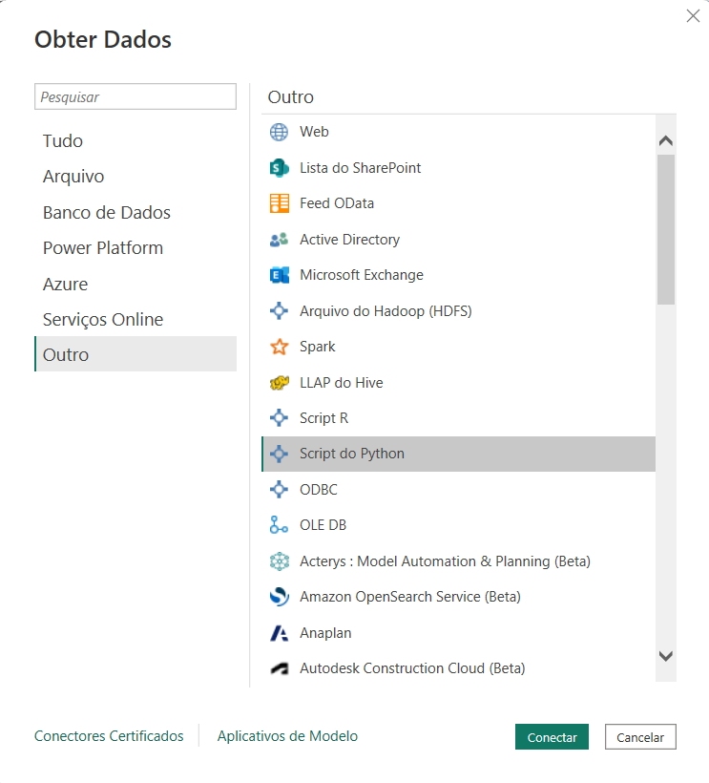Viewport: 709px width, 783px height.
Task: Show the Serviços Online category
Action: (x=136, y=319)
